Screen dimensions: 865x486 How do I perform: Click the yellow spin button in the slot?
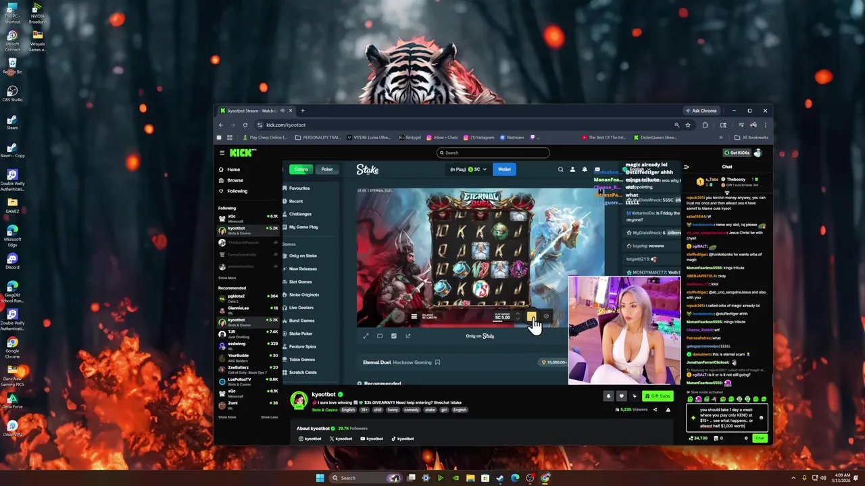(x=532, y=317)
